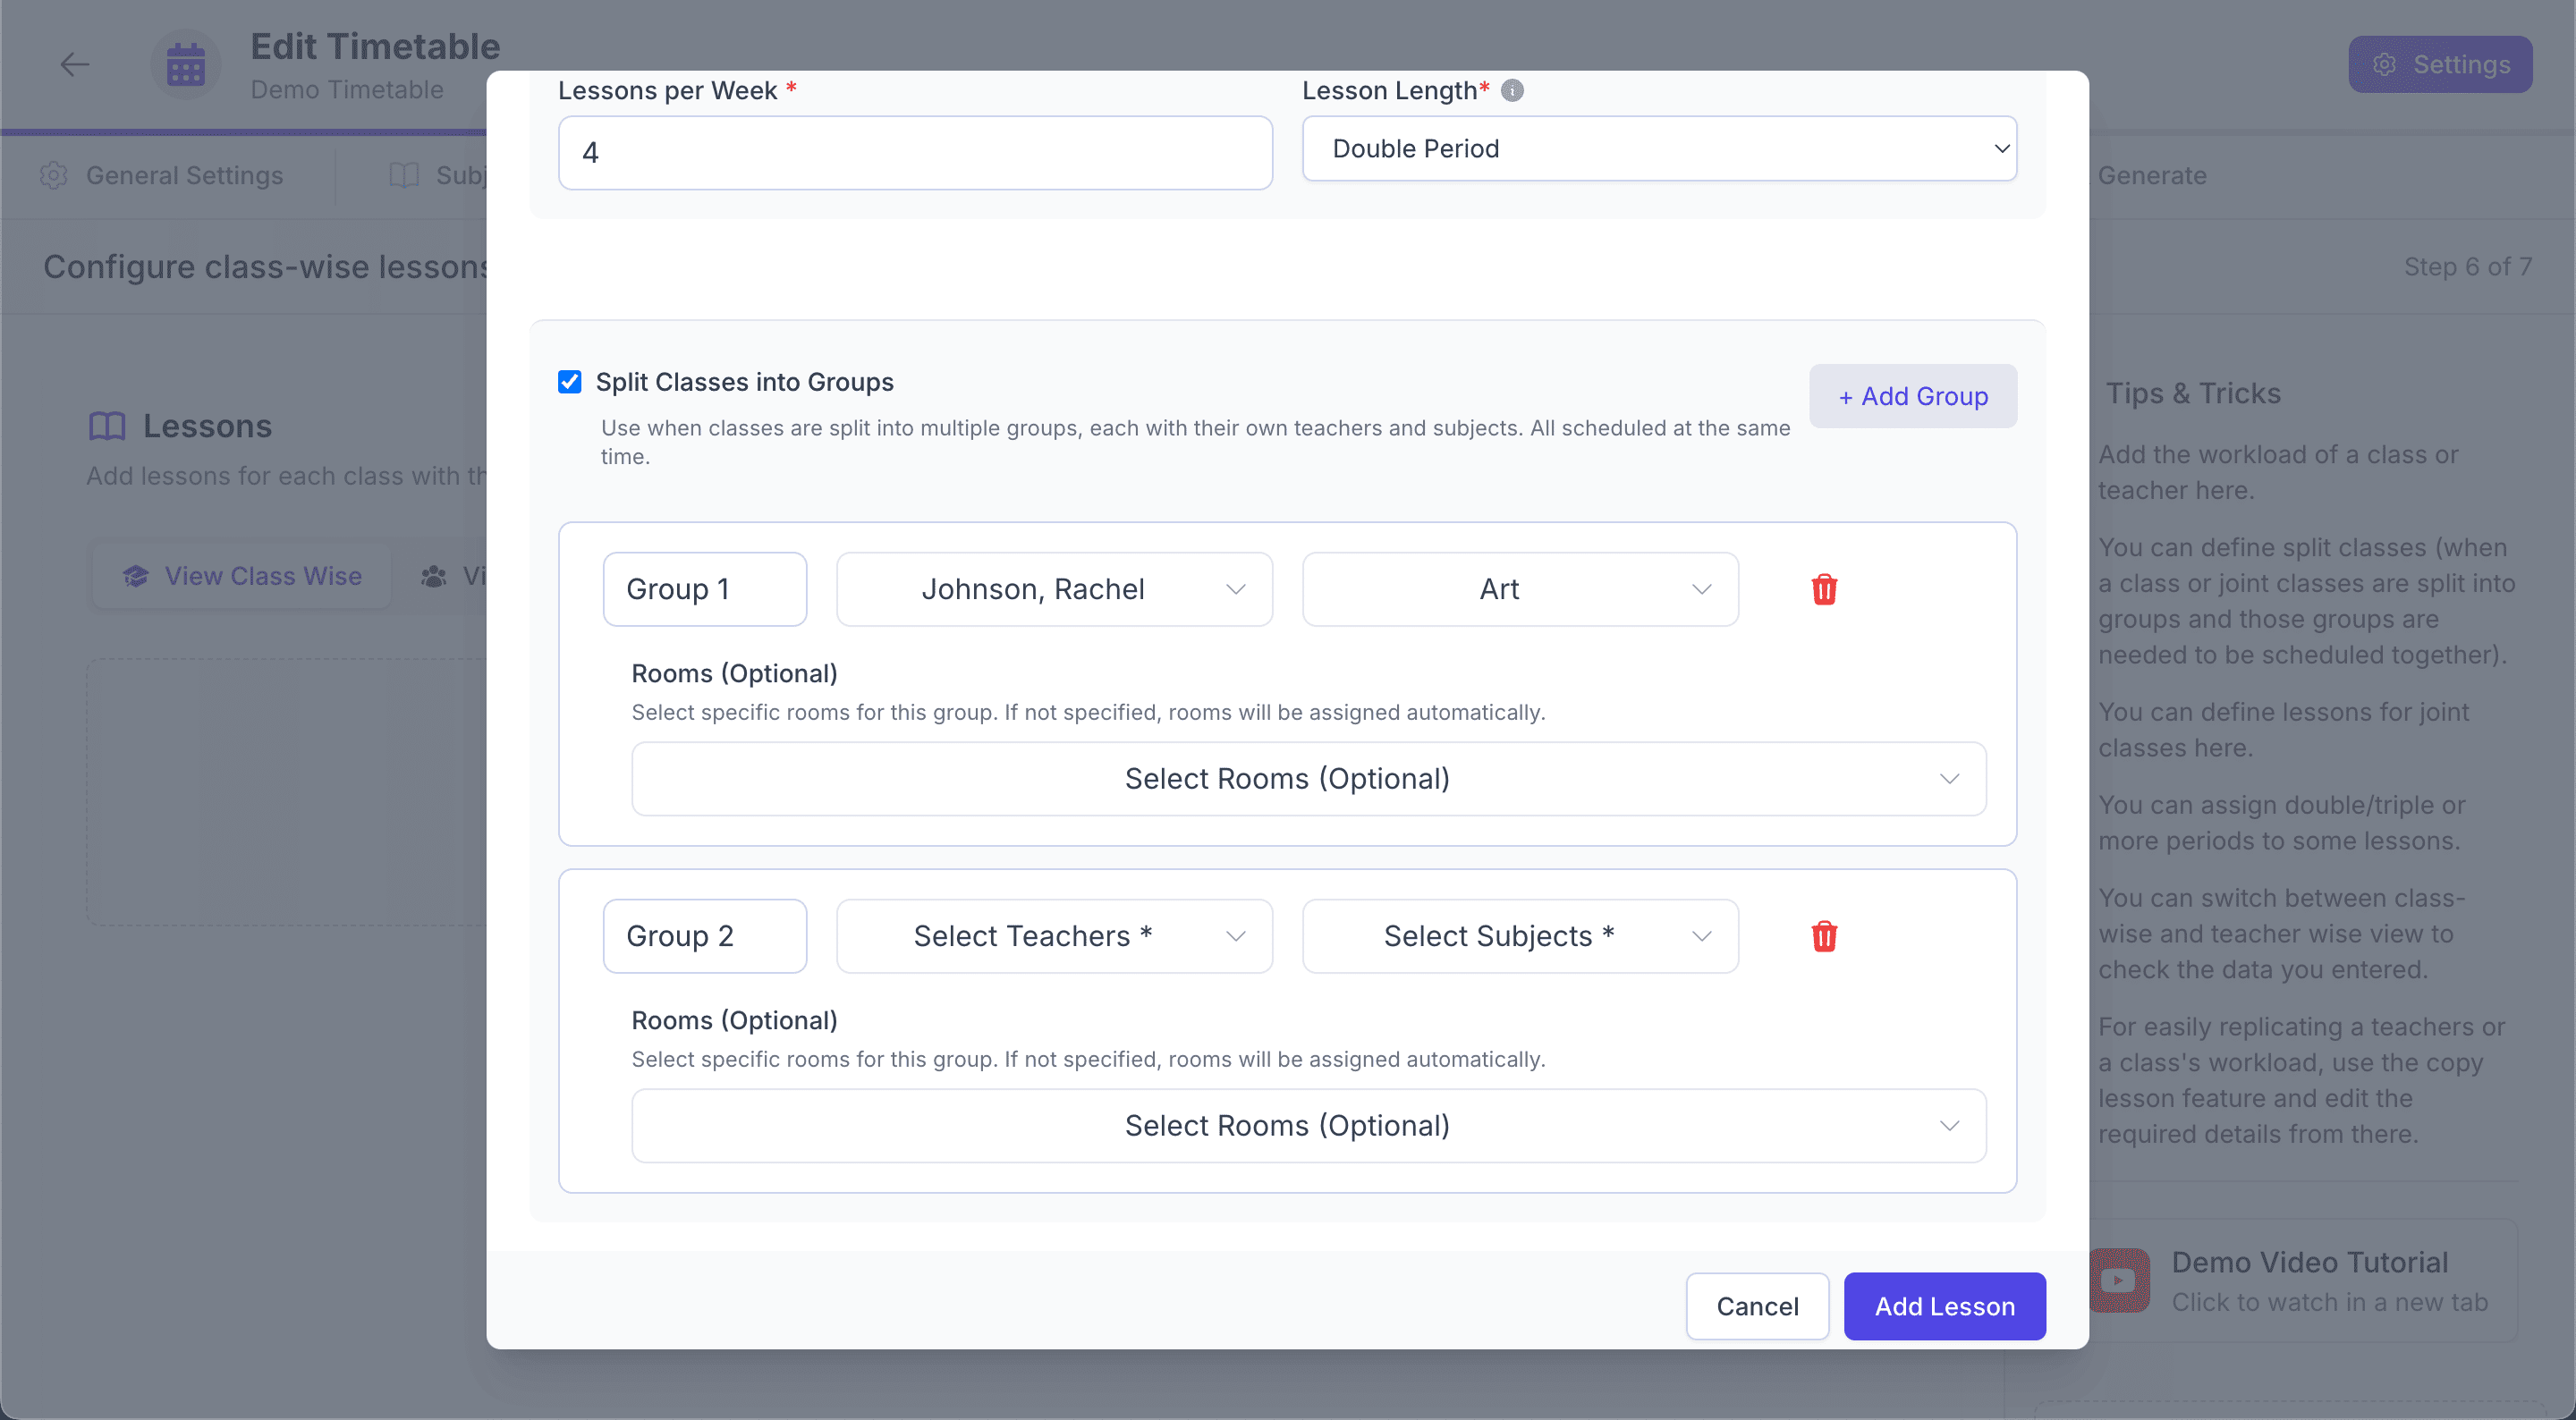
Task: Open Group 1 teacher dropdown Johnson, Rachel
Action: pyautogui.click(x=1054, y=589)
